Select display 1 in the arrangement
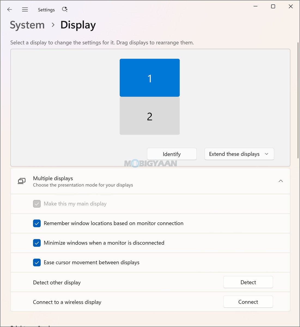Viewport: 300px width, 327px height. (x=150, y=78)
